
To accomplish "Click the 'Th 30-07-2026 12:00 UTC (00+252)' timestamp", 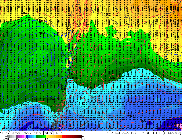I will click(143, 133).
